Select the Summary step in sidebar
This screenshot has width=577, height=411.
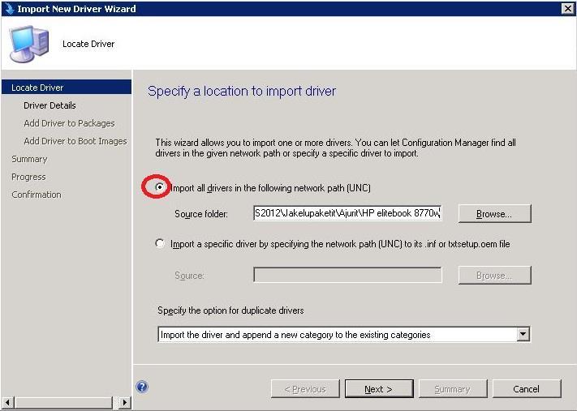pos(29,159)
